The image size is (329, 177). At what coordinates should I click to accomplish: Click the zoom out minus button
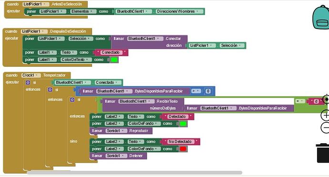tap(325, 128)
